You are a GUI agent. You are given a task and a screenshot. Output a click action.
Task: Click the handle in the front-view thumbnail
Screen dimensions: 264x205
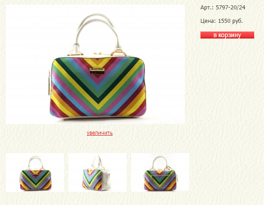[35, 162]
